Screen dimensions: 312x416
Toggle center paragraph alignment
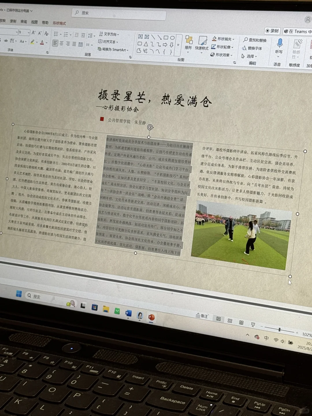coord(62,44)
